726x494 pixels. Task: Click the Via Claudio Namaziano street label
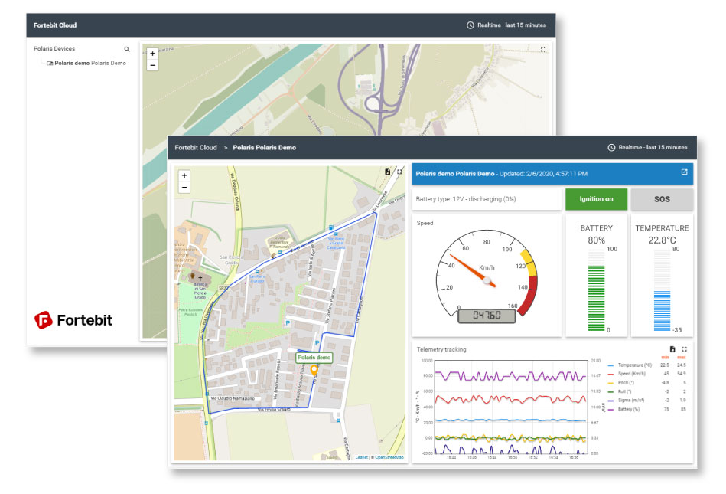point(233,398)
